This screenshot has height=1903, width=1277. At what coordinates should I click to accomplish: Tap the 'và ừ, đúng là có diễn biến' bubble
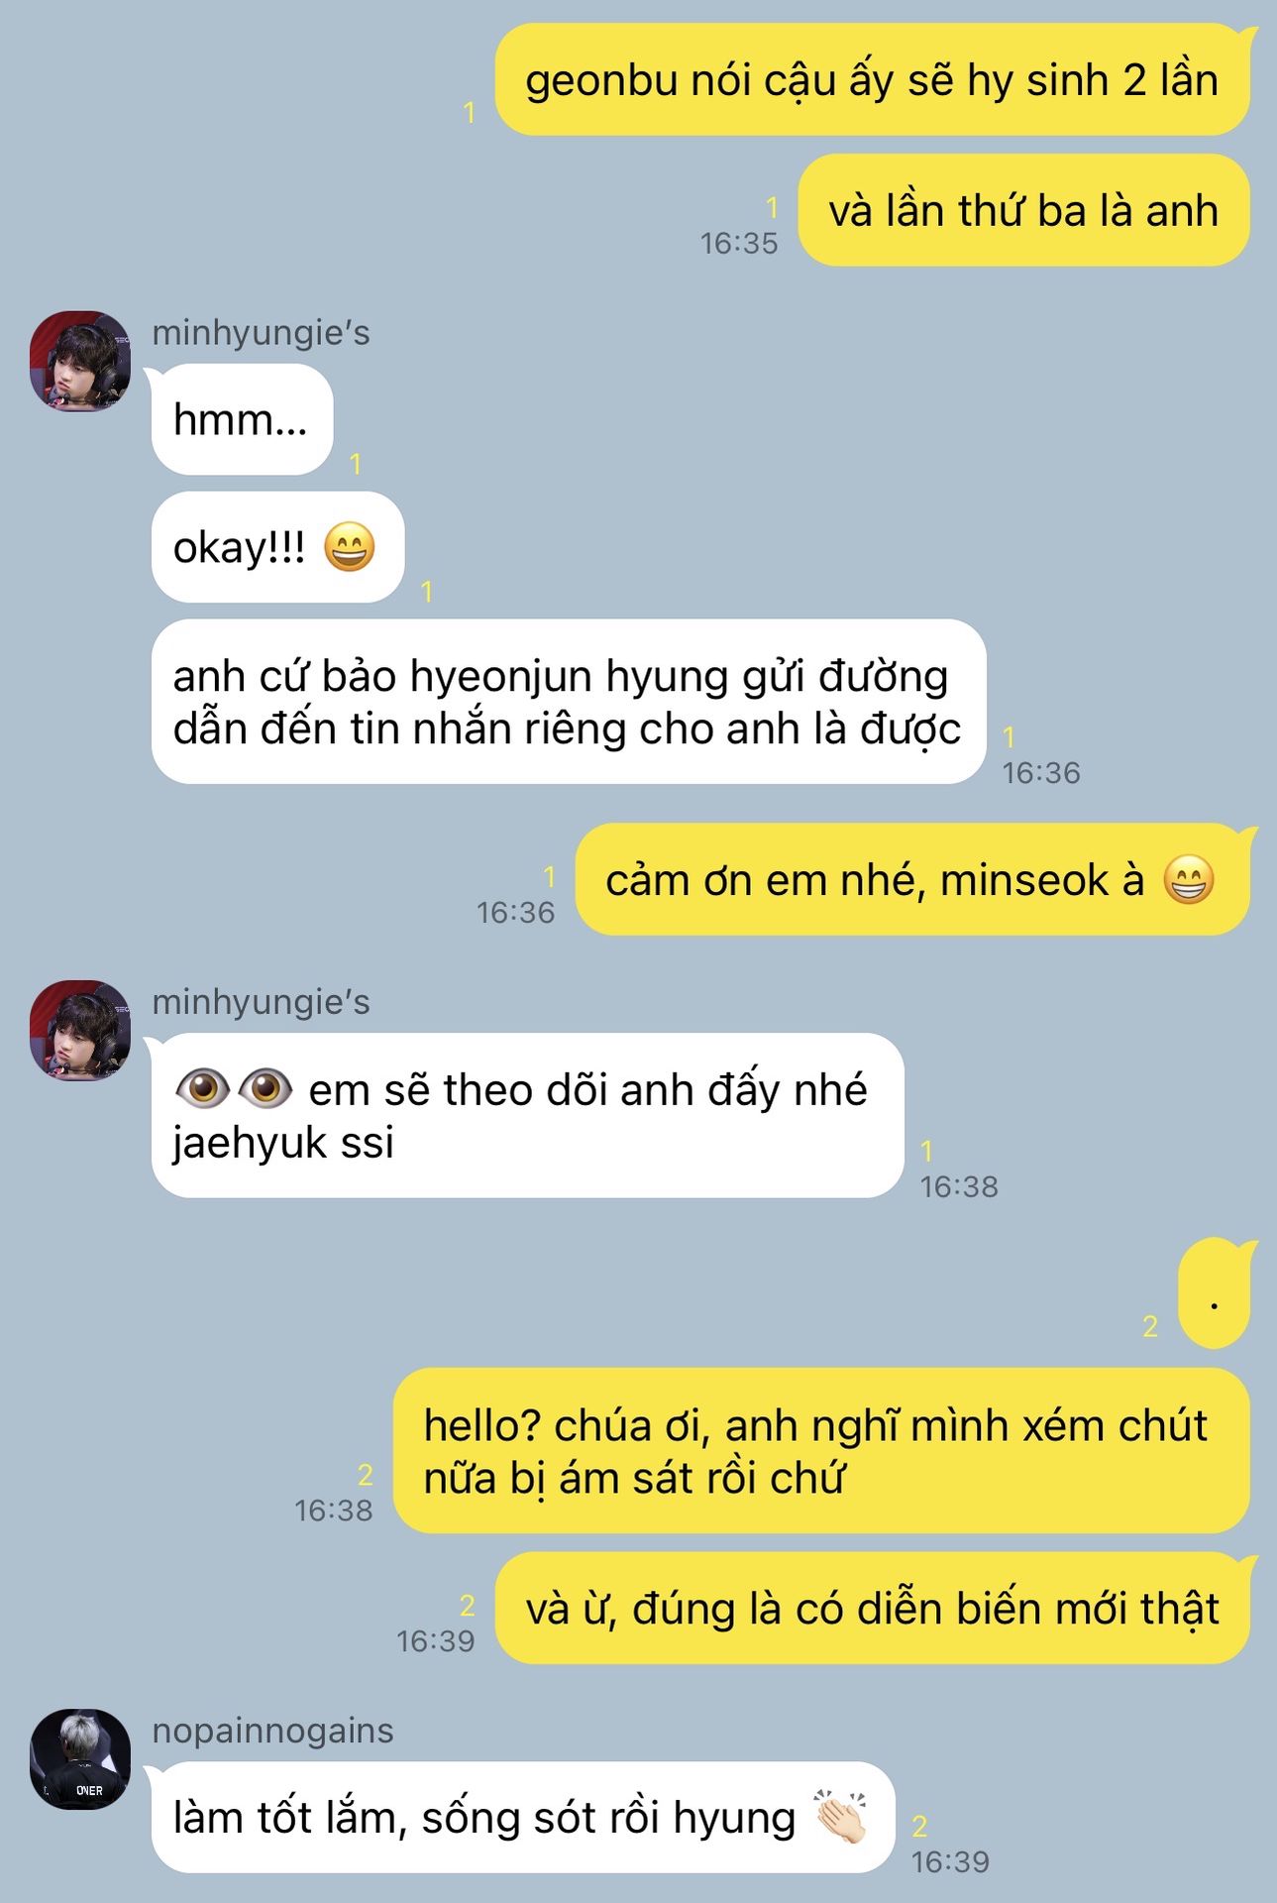pos(872,1608)
